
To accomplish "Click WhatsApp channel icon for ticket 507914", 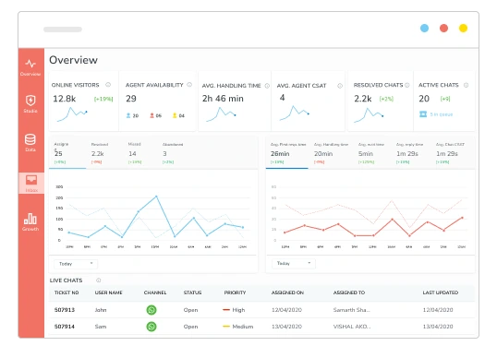I will [152, 327].
